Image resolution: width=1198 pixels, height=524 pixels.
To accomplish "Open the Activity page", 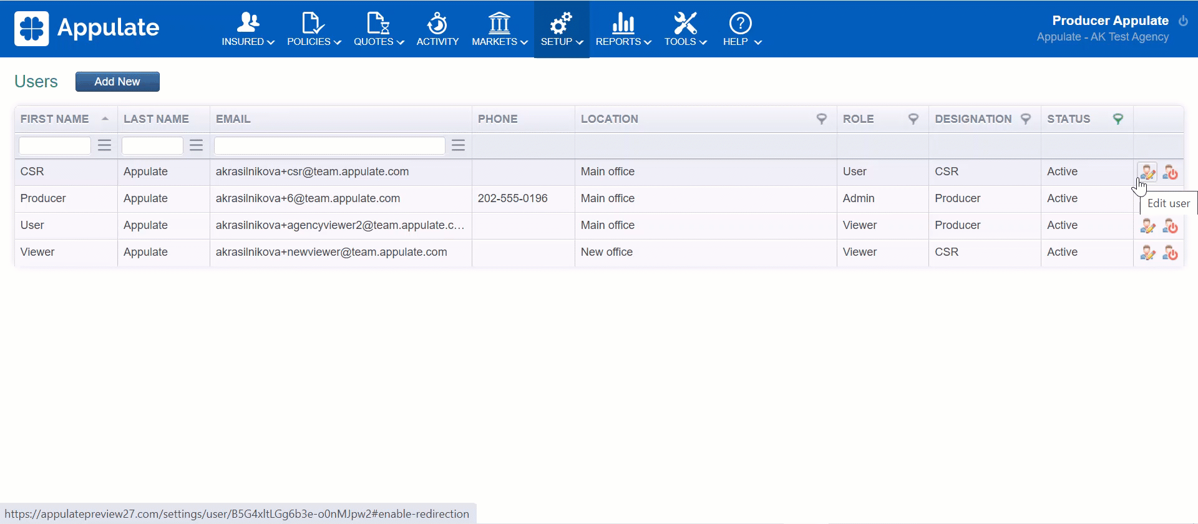I will point(437,29).
